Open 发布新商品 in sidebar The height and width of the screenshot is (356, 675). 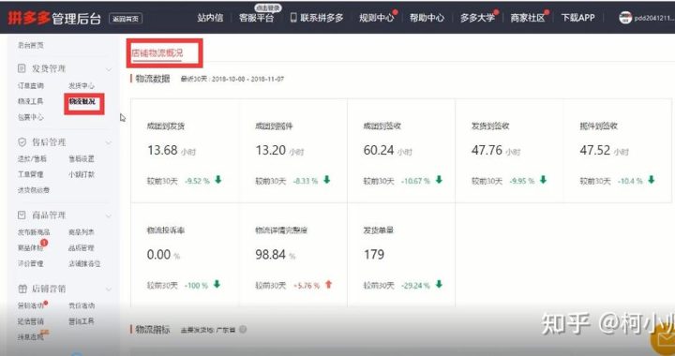click(34, 232)
